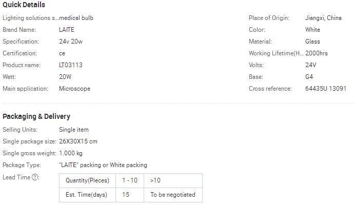
Task: Click the Packaging & Delivery heading
Action: [x=36, y=116]
